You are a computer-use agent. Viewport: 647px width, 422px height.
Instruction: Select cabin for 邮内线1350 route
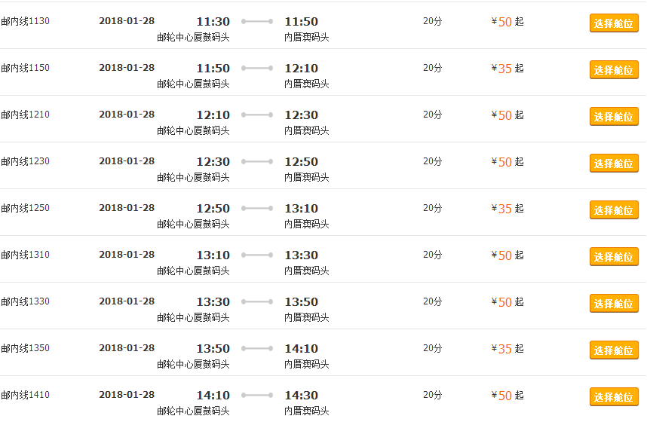click(x=614, y=350)
